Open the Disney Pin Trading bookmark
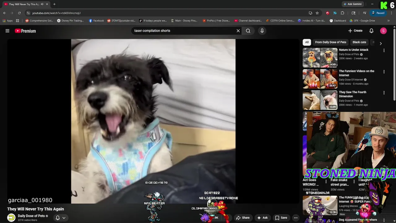396x223 pixels. 70,21
